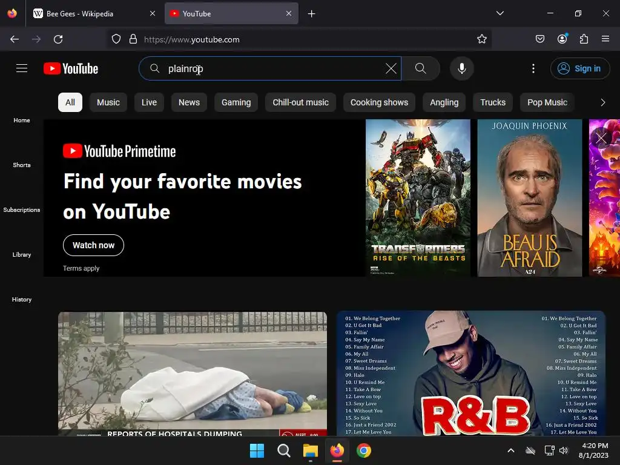Submit search with magnifier button
This screenshot has height=465, width=620.
(420, 68)
